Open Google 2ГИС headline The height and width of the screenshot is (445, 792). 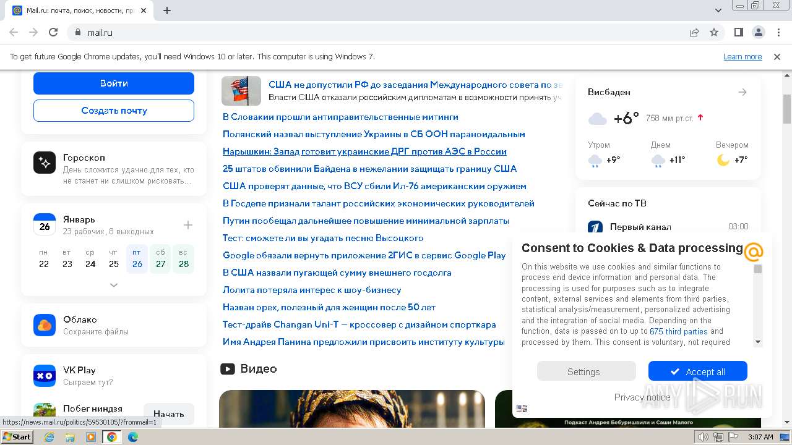point(364,255)
